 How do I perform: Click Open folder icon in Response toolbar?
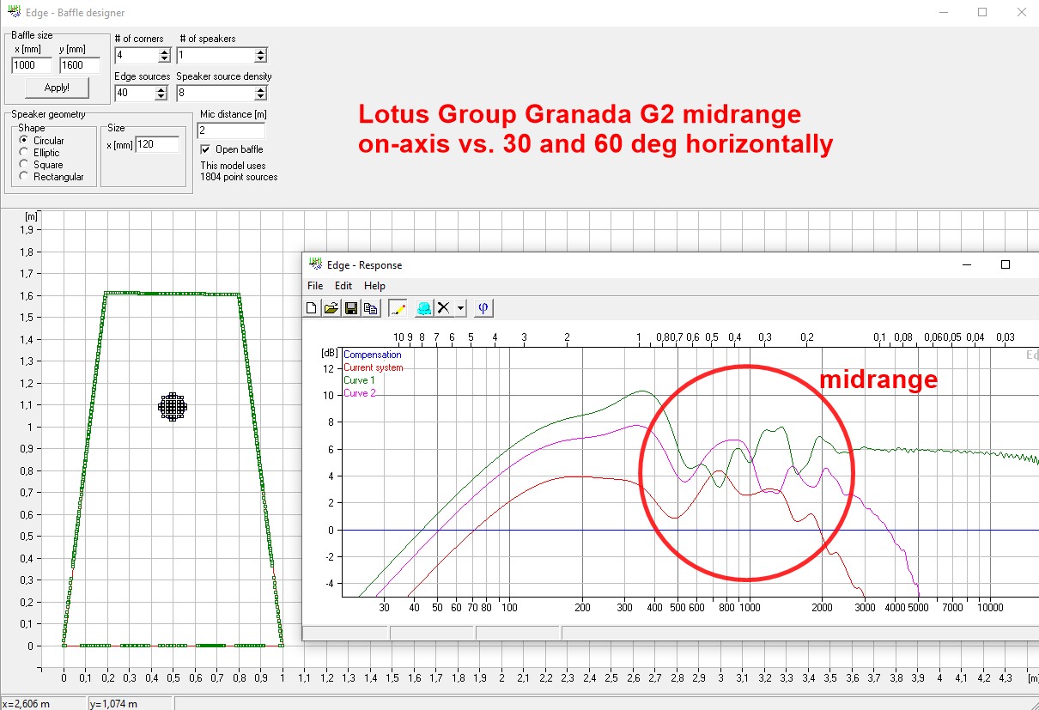coord(331,308)
